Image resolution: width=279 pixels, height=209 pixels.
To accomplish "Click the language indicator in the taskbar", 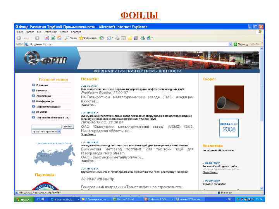I will [229, 200].
